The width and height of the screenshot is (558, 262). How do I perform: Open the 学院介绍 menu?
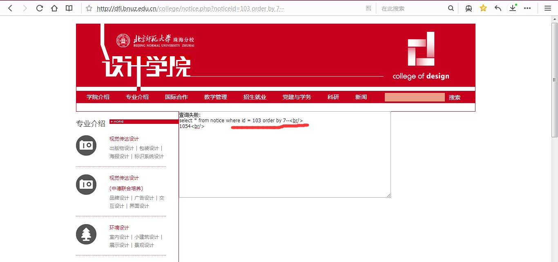click(98, 97)
